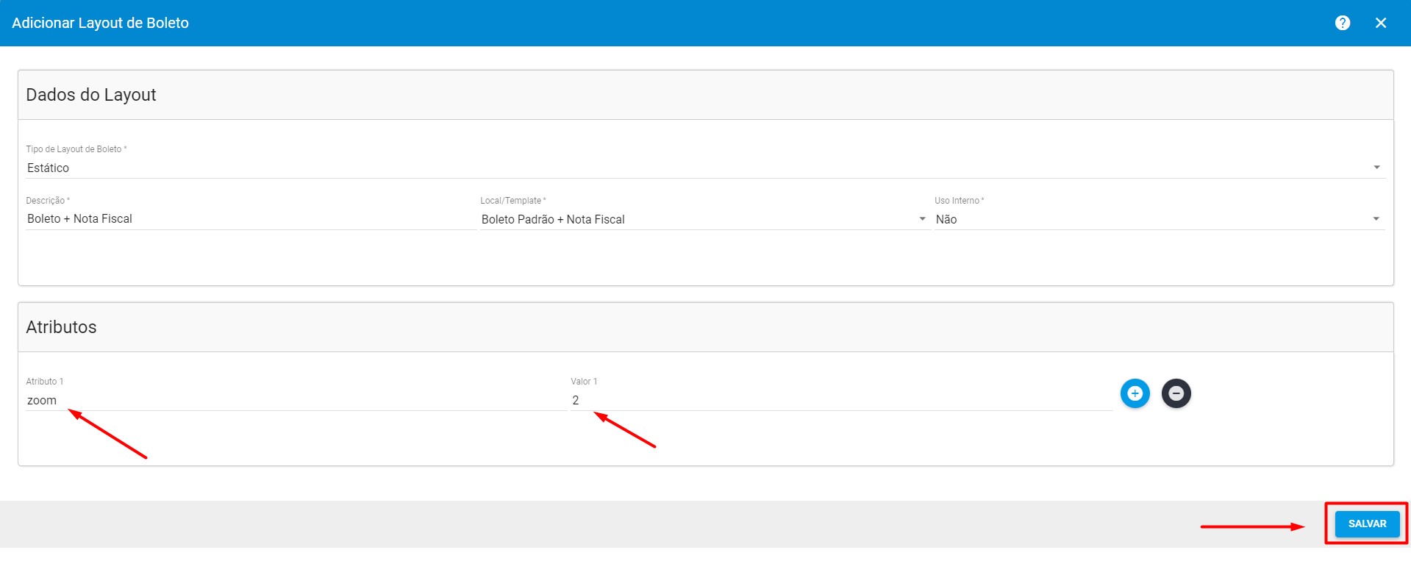Image resolution: width=1411 pixels, height=561 pixels.
Task: Focus the Atributo 1 input field
Action: coord(296,400)
